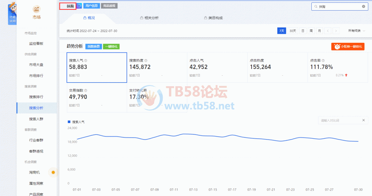This screenshot has width=372, height=196.
Task: Click the help icon beside 交易指数
Action: click(86, 91)
